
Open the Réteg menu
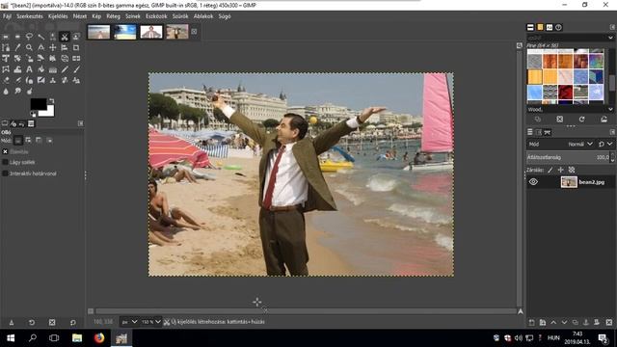[x=114, y=16]
